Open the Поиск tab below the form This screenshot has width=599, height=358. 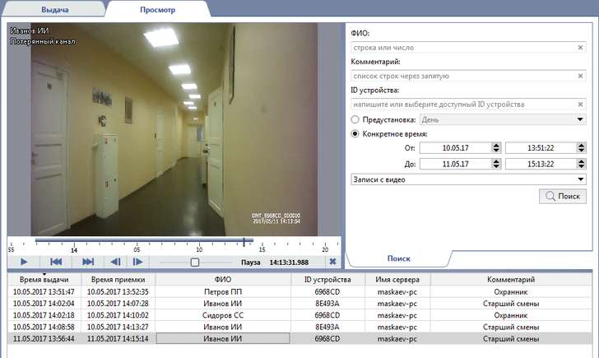tap(399, 258)
